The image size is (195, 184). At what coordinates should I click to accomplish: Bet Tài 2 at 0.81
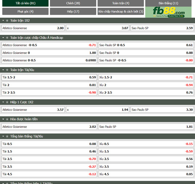click(x=49, y=85)
